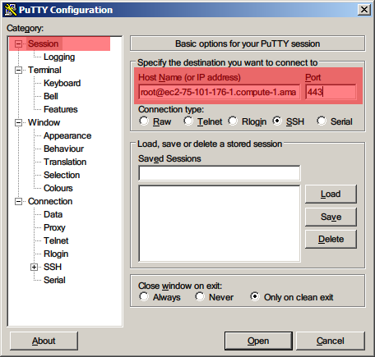
Task: Collapse the Connection tree node
Action: (18, 202)
